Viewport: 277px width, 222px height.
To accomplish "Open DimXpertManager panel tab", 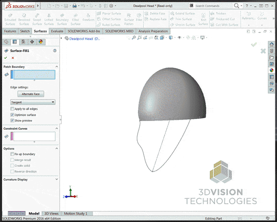I will pyautogui.click(x=32, y=42).
